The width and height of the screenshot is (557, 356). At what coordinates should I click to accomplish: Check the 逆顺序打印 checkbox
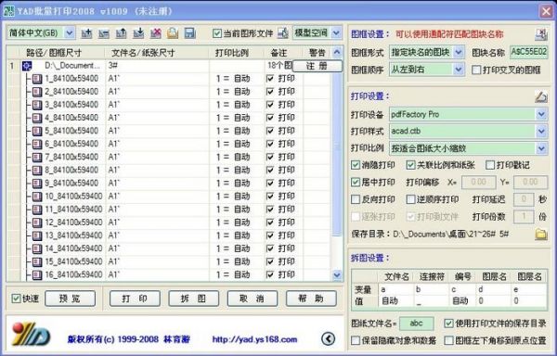[410, 199]
